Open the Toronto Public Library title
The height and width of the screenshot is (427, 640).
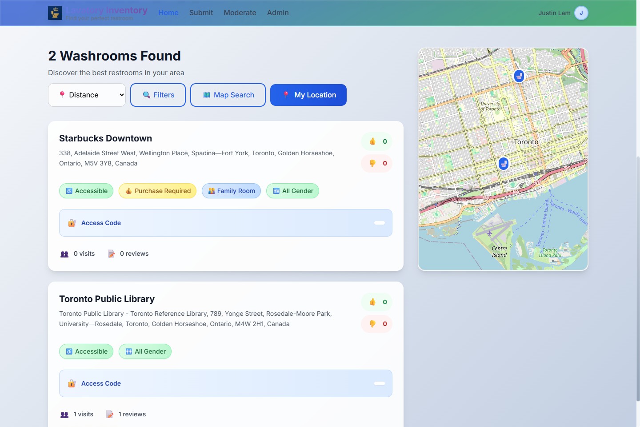click(x=107, y=299)
